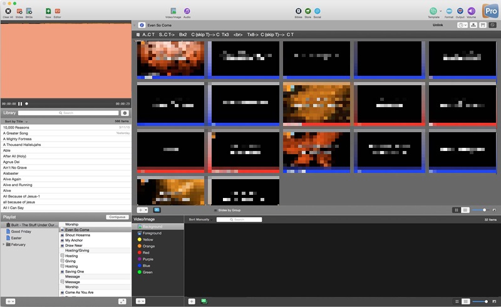Switch media bin to list view
This screenshot has height=307, width=501.
pyautogui.click(x=466, y=301)
